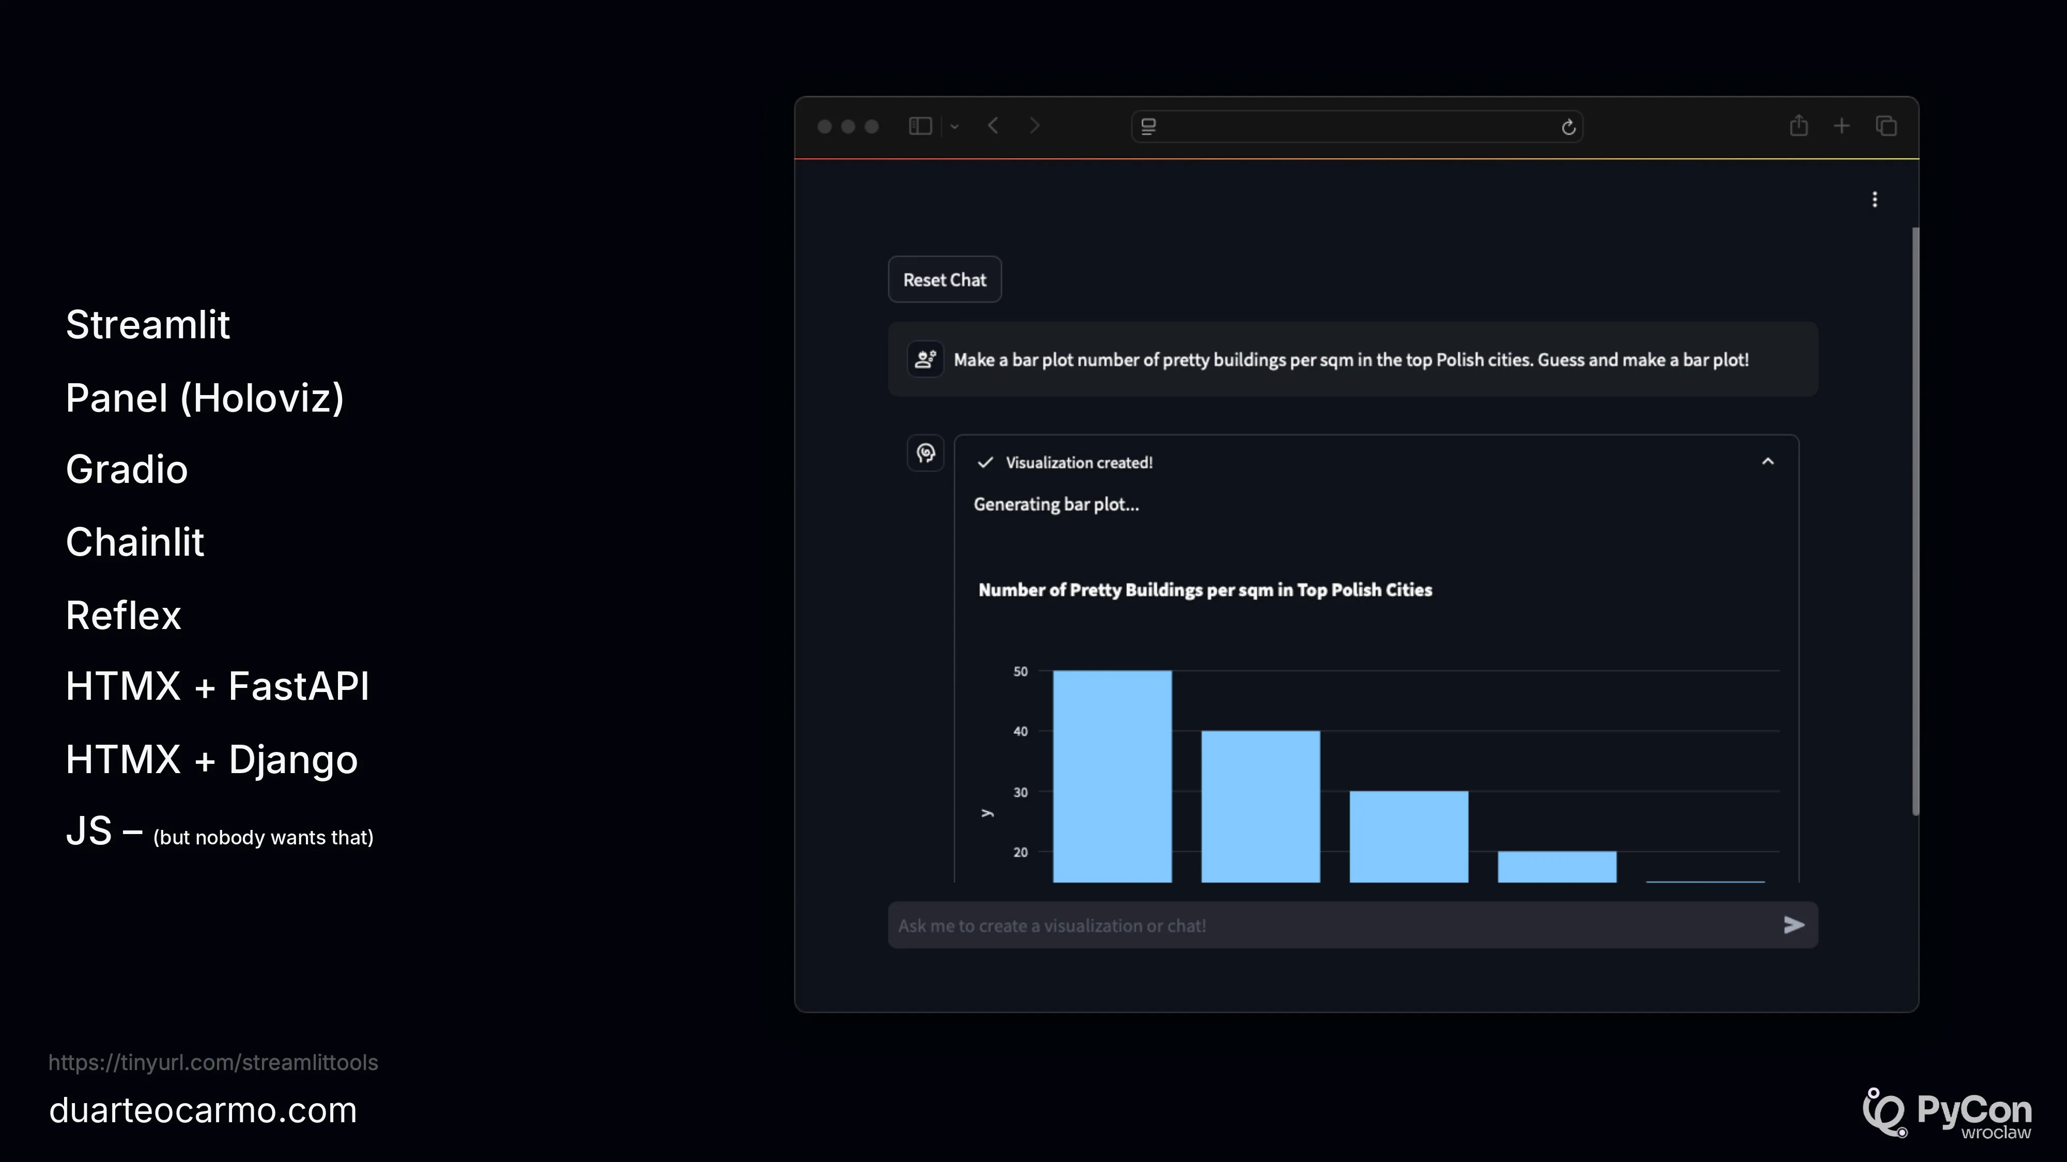This screenshot has height=1162, width=2067.
Task: Show the tab overview icon
Action: tap(1886, 126)
